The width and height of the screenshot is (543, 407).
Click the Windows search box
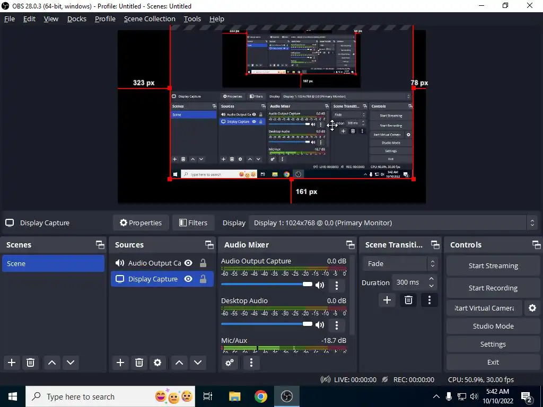pyautogui.click(x=110, y=396)
